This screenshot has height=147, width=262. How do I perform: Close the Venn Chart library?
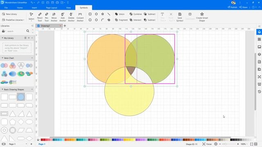[x=32, y=58]
